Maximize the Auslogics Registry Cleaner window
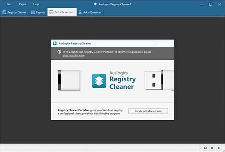Viewport: 225px width, 152px height. click(210, 4)
